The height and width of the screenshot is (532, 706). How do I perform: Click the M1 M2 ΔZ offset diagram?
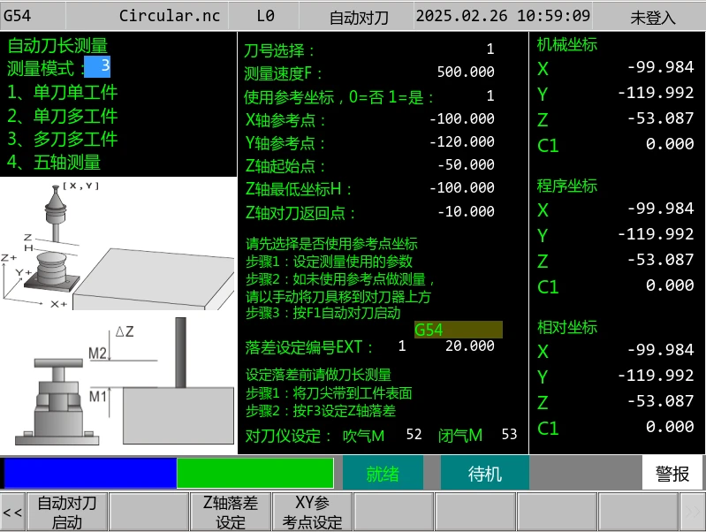point(124,381)
